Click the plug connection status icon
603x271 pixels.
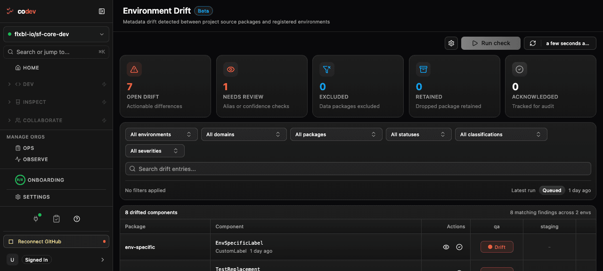(36, 219)
